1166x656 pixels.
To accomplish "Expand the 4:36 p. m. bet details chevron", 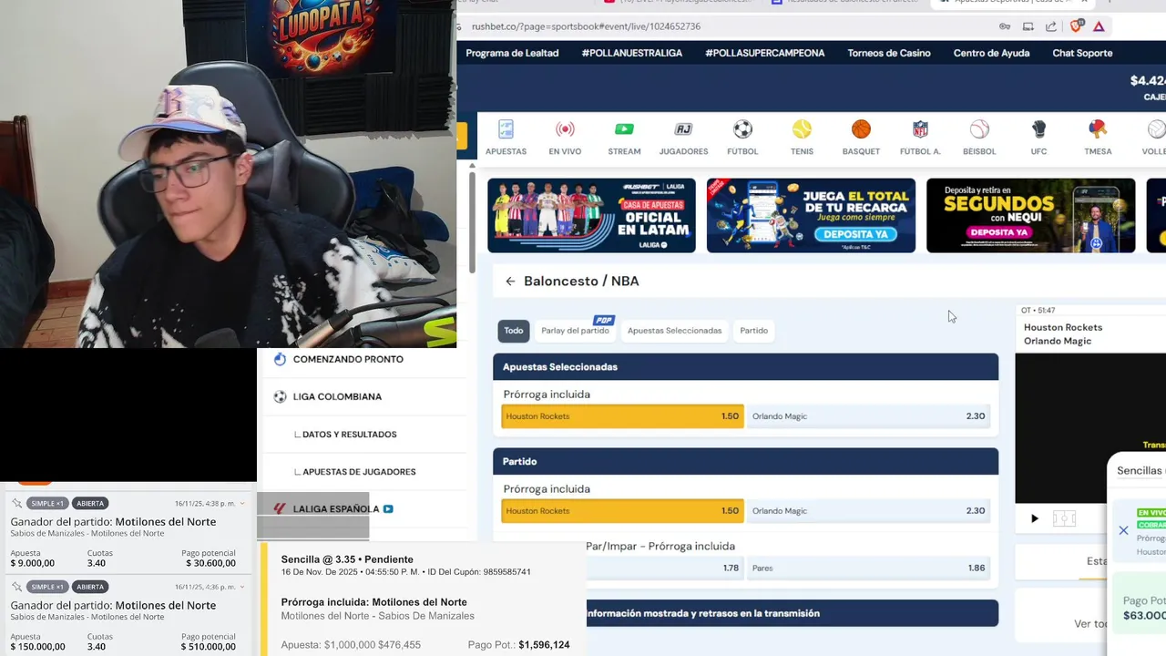I will click(x=242, y=587).
